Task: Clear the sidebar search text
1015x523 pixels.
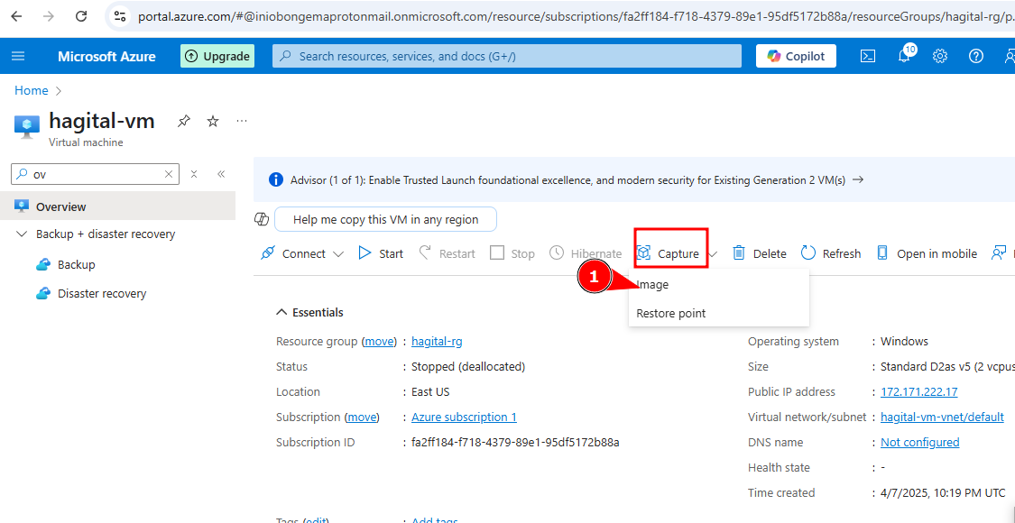Action: point(169,174)
